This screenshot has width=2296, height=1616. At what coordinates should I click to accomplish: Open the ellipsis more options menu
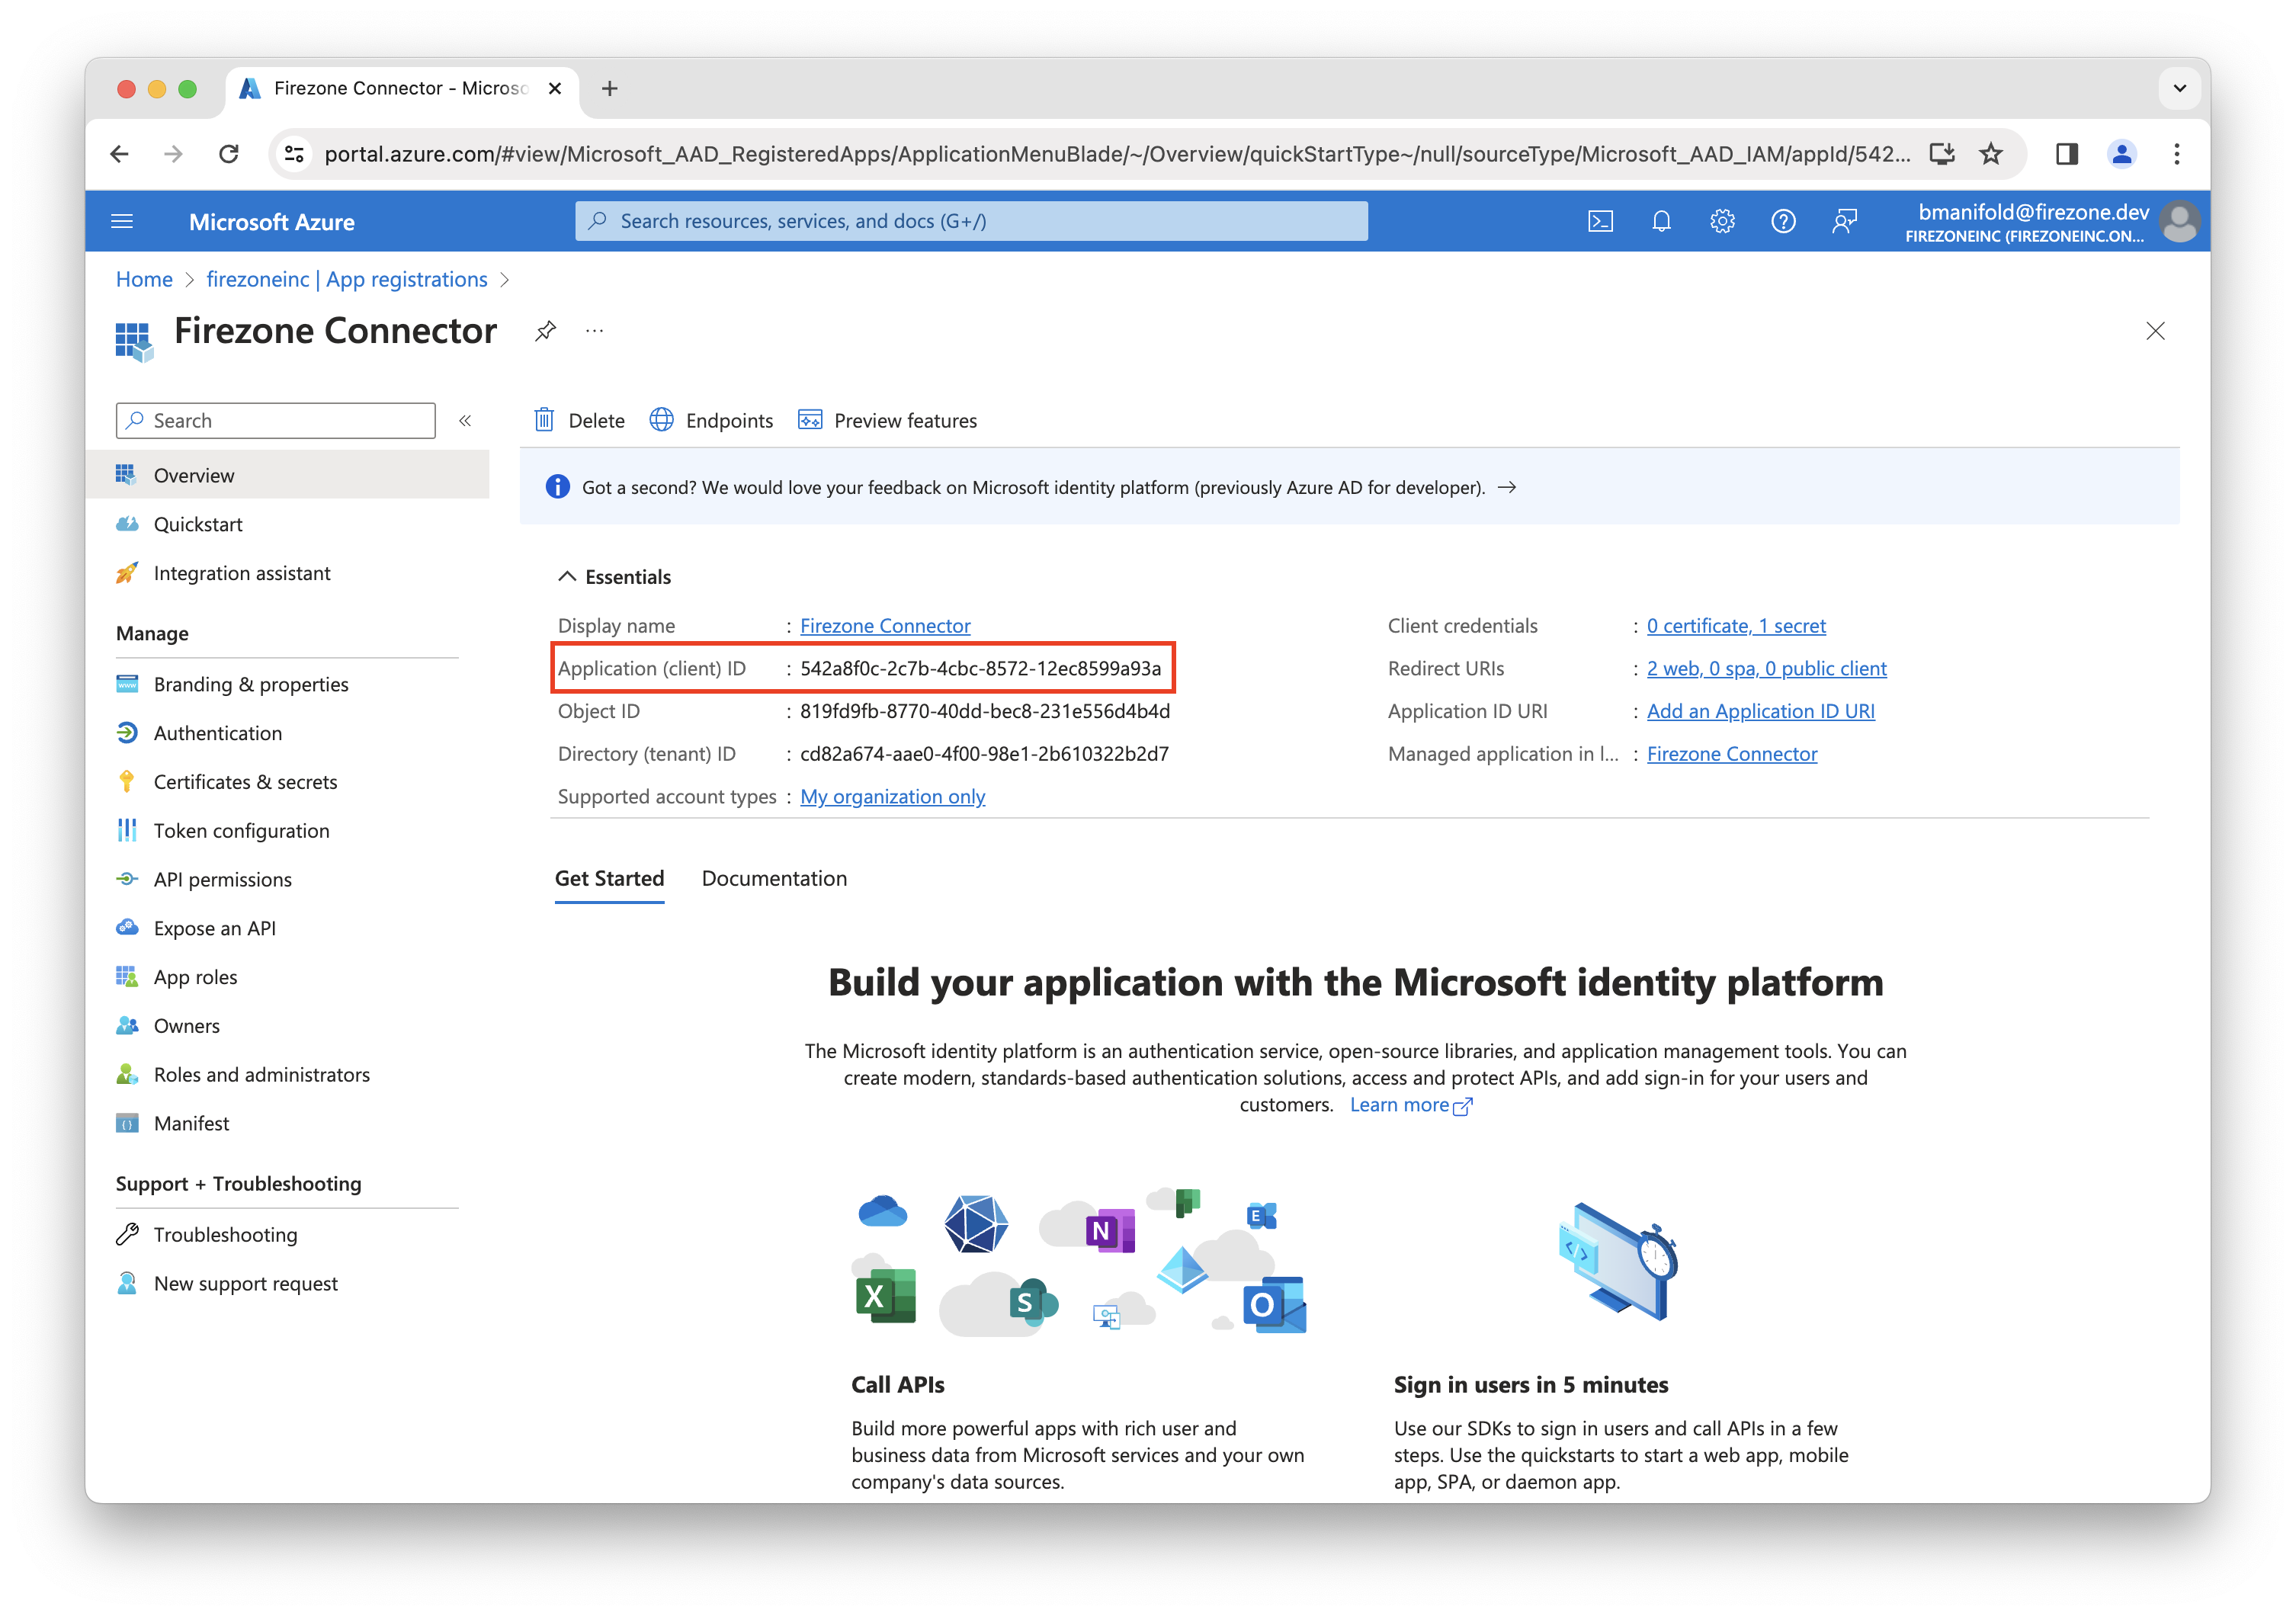tap(595, 331)
